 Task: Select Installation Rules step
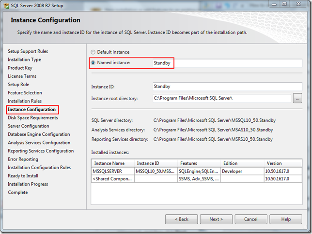pyautogui.click(x=25, y=101)
